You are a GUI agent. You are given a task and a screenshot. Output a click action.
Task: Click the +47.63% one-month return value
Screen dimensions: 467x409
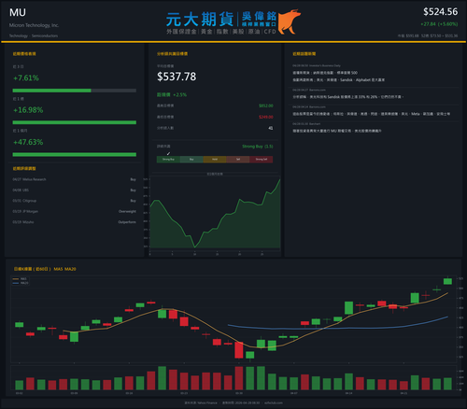pyautogui.click(x=28, y=142)
